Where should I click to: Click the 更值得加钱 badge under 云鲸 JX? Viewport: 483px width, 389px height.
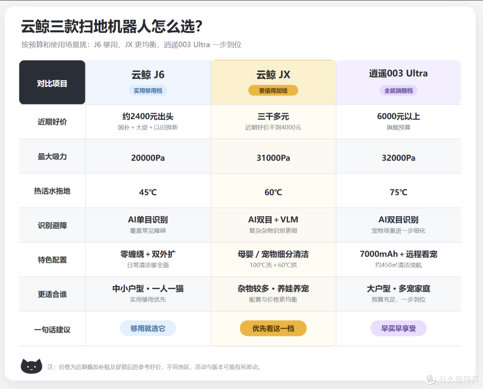click(273, 90)
